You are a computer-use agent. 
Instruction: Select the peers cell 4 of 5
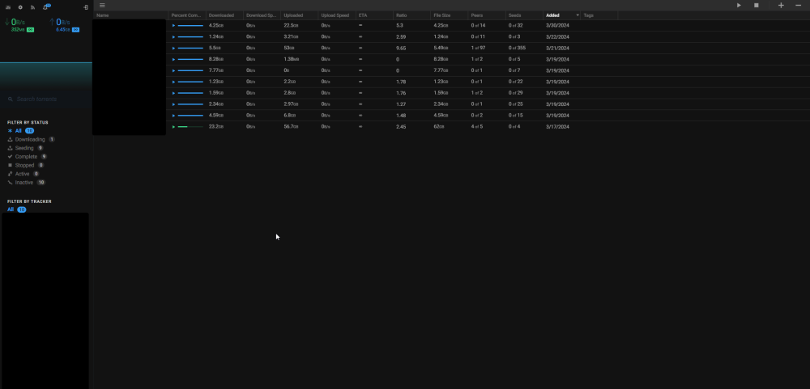(477, 126)
